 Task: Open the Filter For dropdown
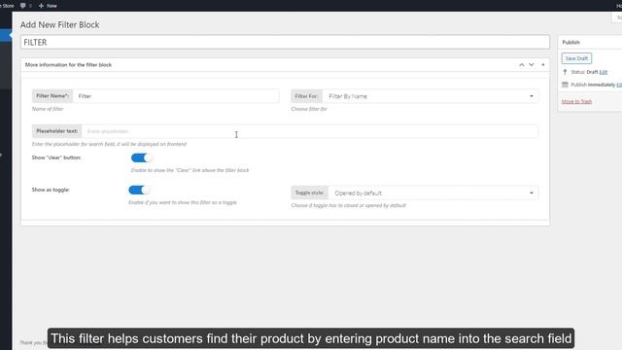click(431, 96)
